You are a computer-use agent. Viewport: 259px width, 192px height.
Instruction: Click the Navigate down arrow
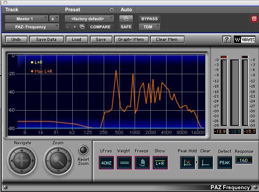pyautogui.click(x=22, y=171)
